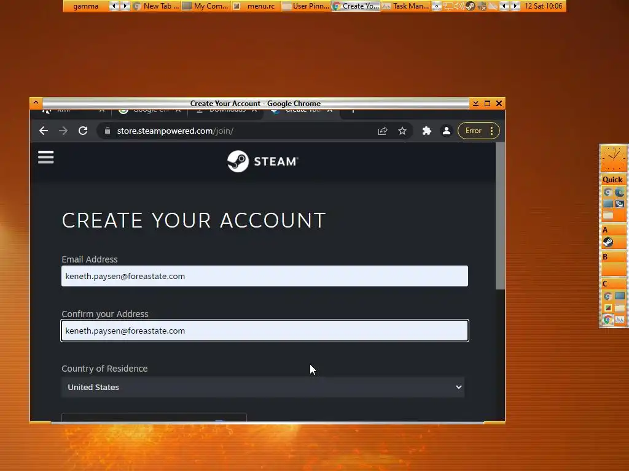This screenshot has width=629, height=471.
Task: Click the Steam logo on the page
Action: click(263, 161)
